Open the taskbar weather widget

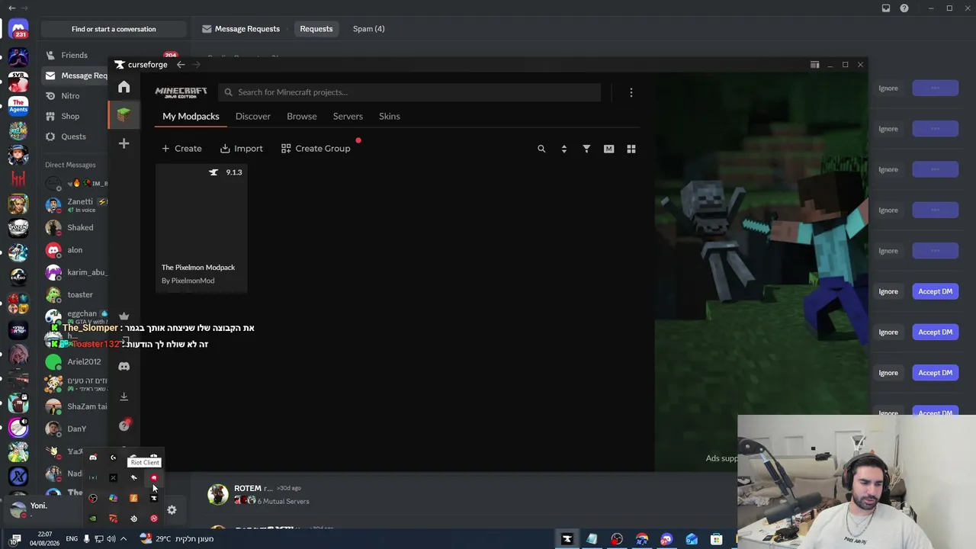pos(176,539)
